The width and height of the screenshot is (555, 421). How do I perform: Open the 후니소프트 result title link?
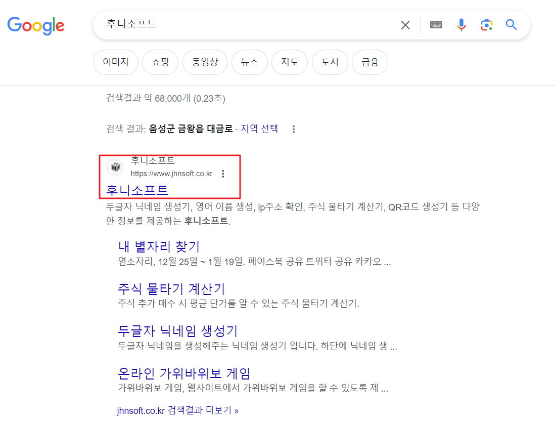[137, 190]
